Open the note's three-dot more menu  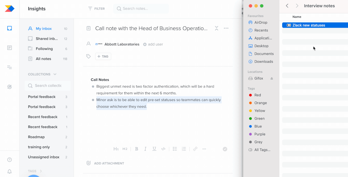(226, 28)
